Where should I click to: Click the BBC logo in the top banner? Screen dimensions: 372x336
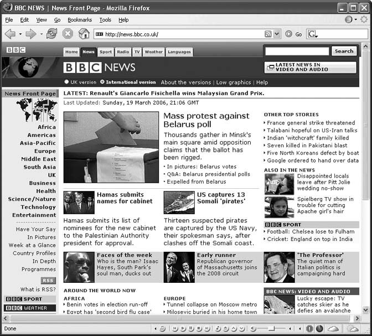pyautogui.click(x=16, y=50)
